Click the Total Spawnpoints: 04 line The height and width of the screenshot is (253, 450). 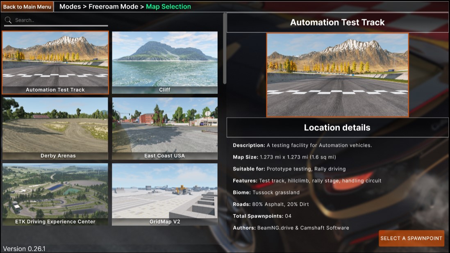pyautogui.click(x=262, y=216)
